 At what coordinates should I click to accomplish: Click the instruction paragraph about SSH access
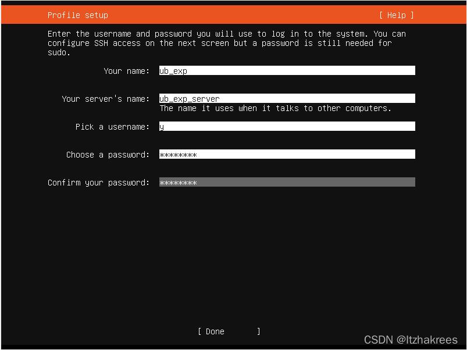click(227, 43)
